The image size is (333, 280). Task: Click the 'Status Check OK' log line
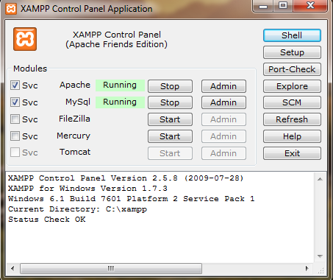click(47, 220)
